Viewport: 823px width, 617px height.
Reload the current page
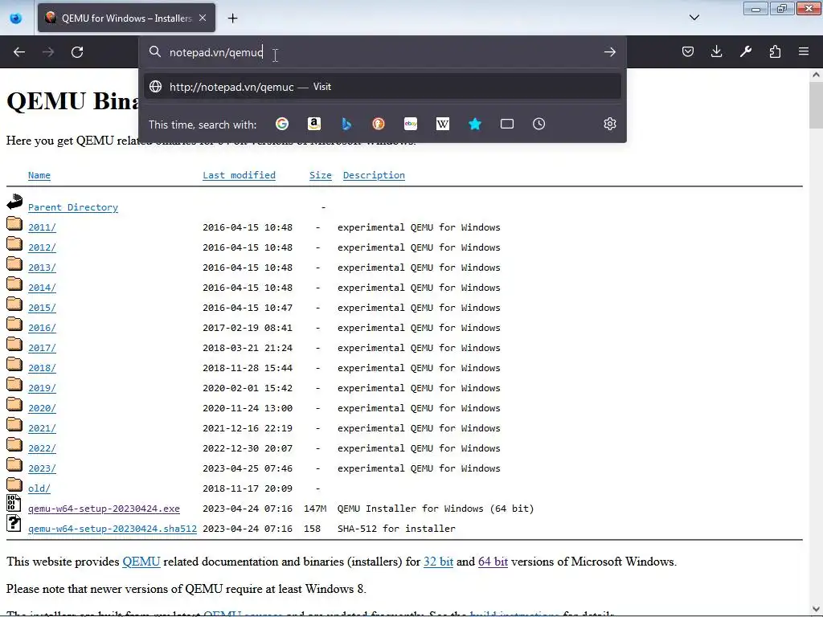coord(77,52)
